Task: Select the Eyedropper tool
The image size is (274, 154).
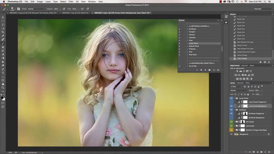Action: pos(3,36)
